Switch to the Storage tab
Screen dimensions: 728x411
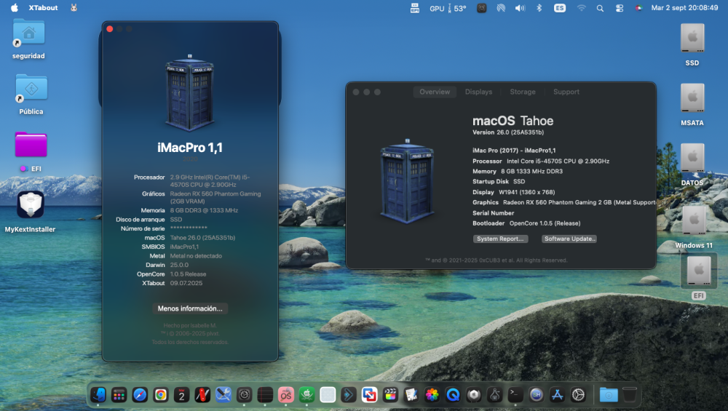522,92
